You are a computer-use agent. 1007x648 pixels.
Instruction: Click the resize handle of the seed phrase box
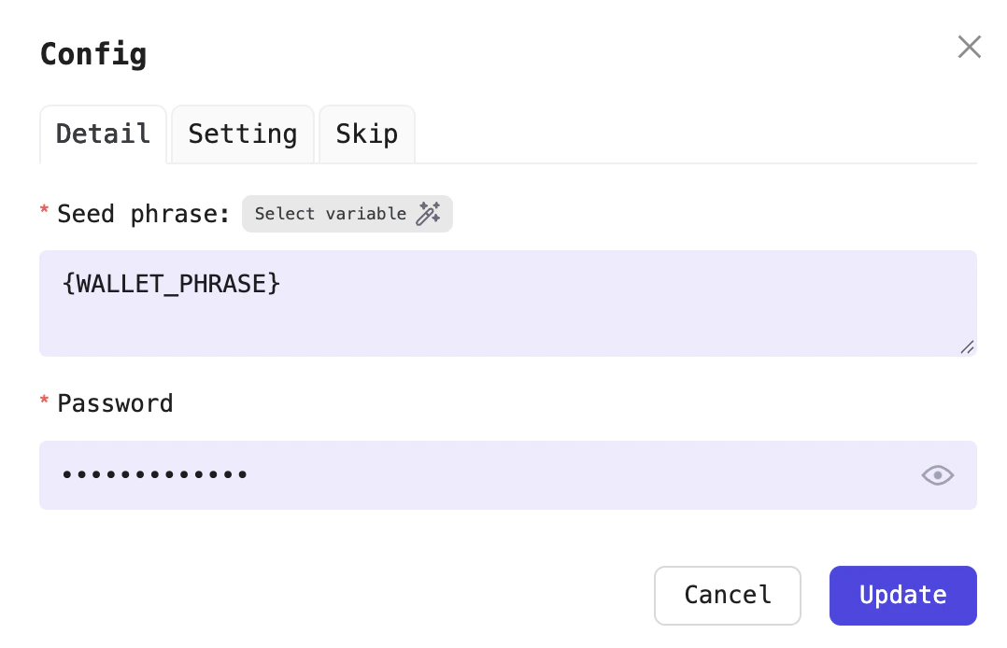pos(968,347)
